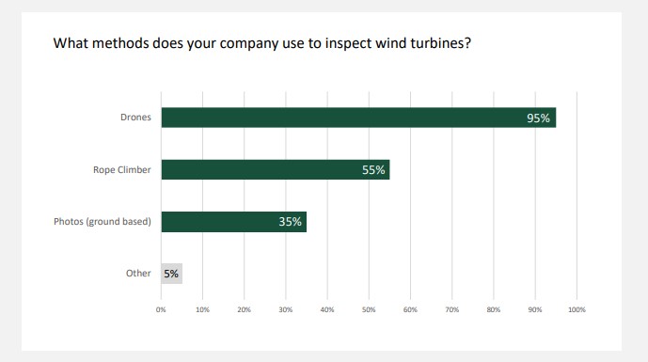Click the 5% data label
648x362 pixels.
pyautogui.click(x=171, y=274)
